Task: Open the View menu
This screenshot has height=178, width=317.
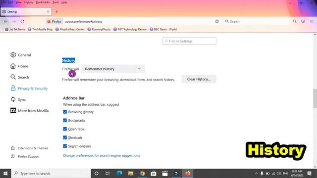Action: tap(18, 2)
